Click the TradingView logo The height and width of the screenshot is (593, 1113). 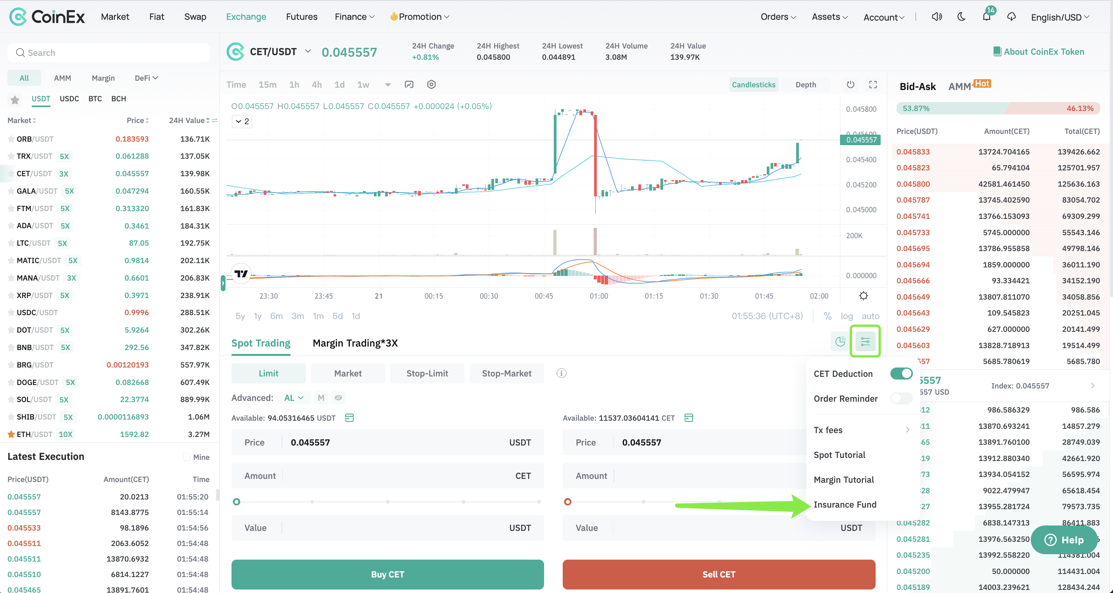pyautogui.click(x=241, y=273)
